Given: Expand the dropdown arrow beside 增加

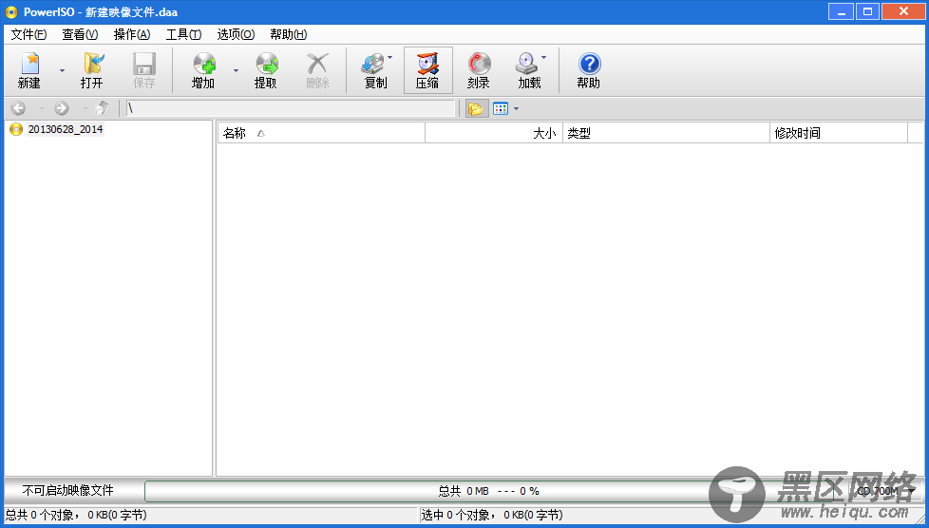Looking at the screenshot, I should tap(236, 70).
